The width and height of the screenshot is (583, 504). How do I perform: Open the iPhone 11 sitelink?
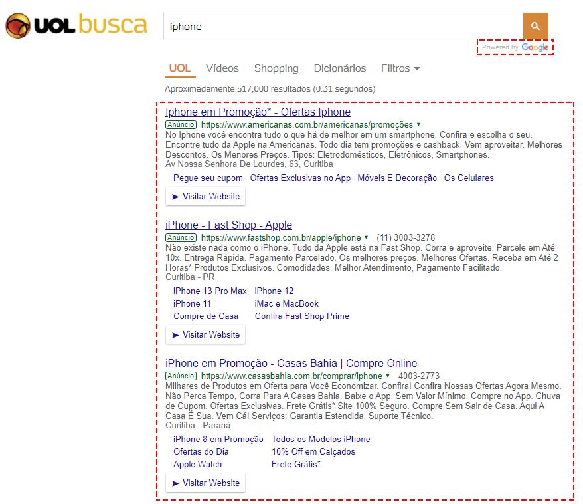point(192,304)
